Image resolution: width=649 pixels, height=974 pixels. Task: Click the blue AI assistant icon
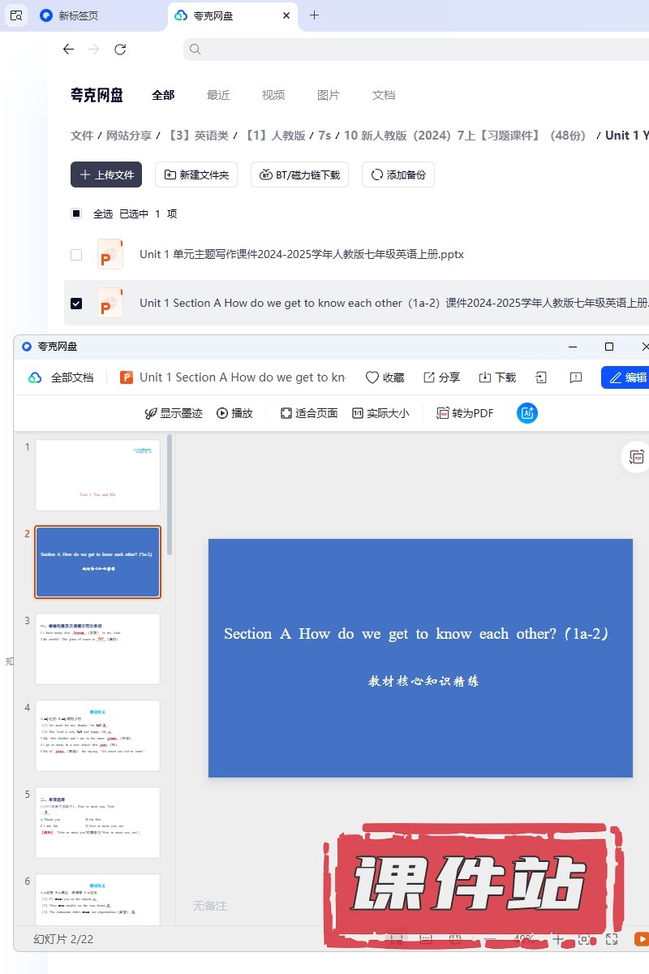(x=527, y=413)
